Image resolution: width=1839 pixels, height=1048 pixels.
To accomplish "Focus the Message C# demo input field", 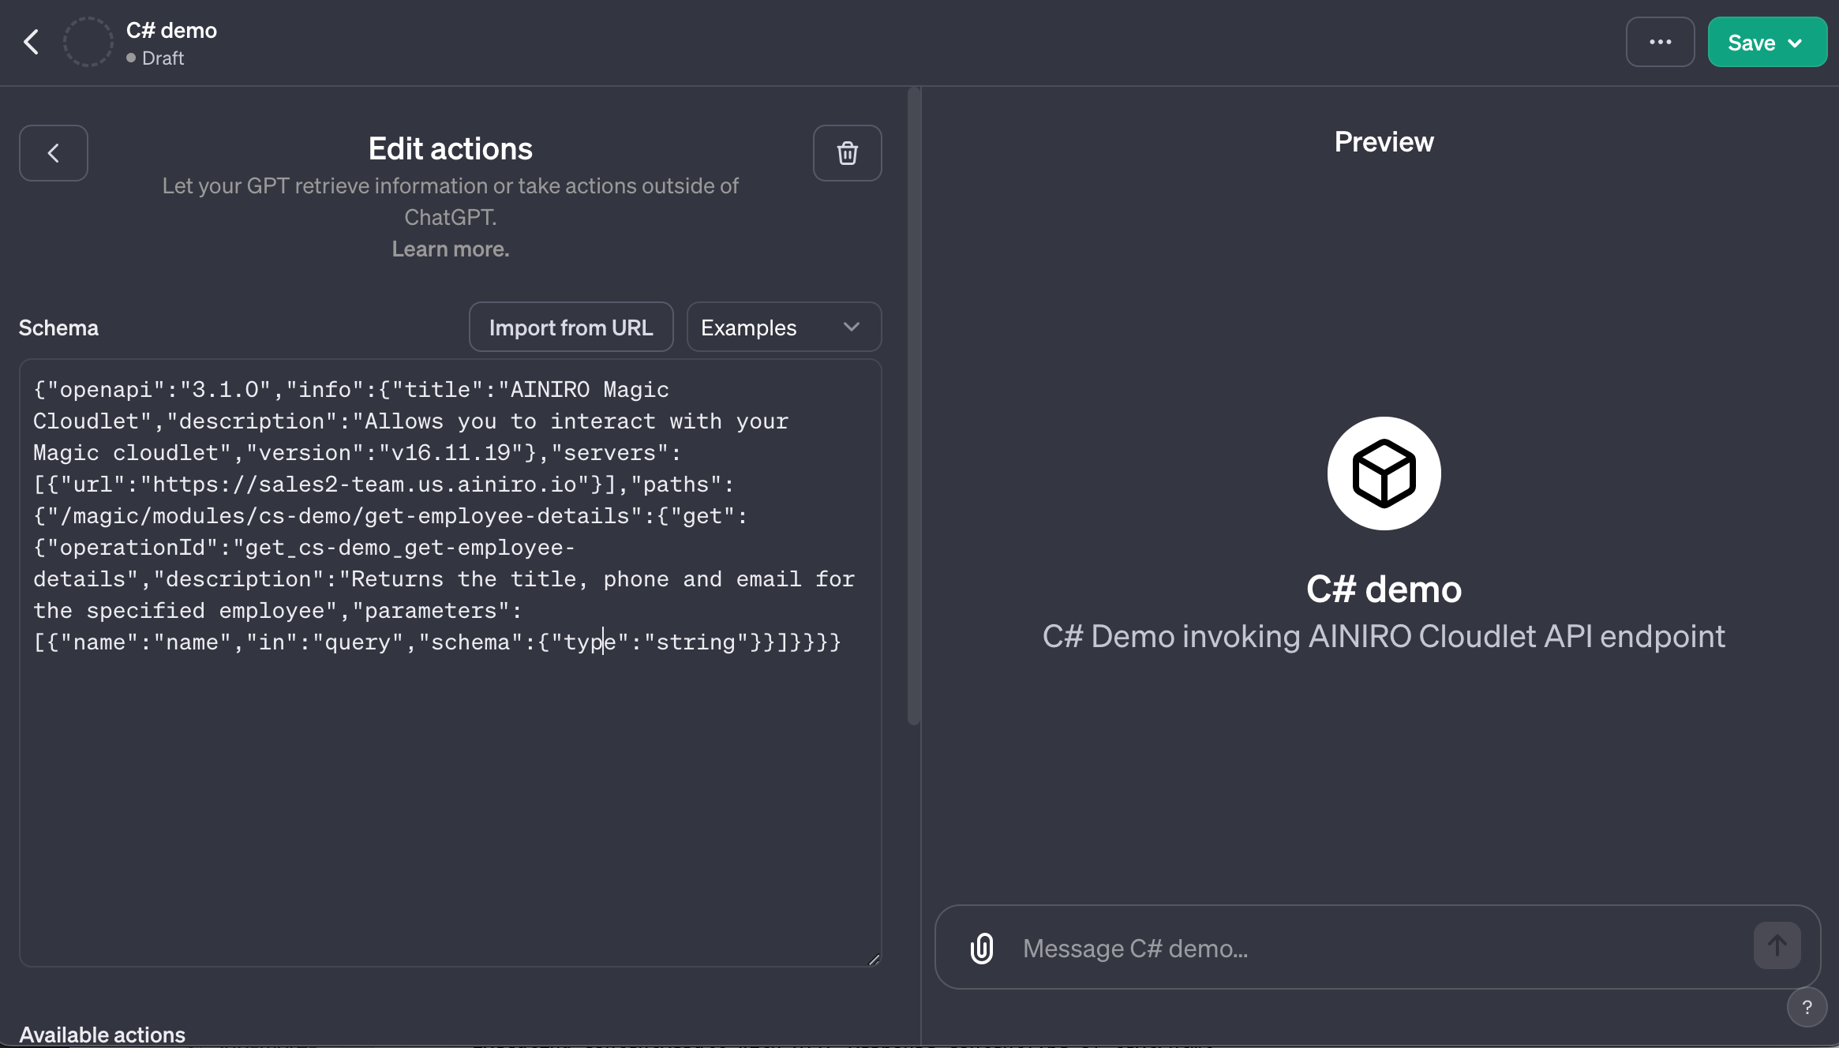I will [x=1378, y=948].
